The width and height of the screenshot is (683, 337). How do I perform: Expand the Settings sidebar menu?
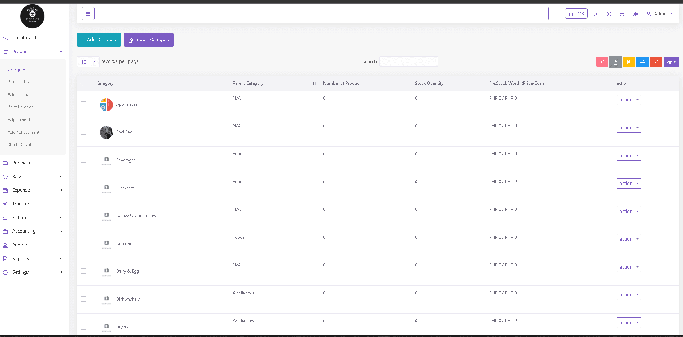(x=33, y=272)
